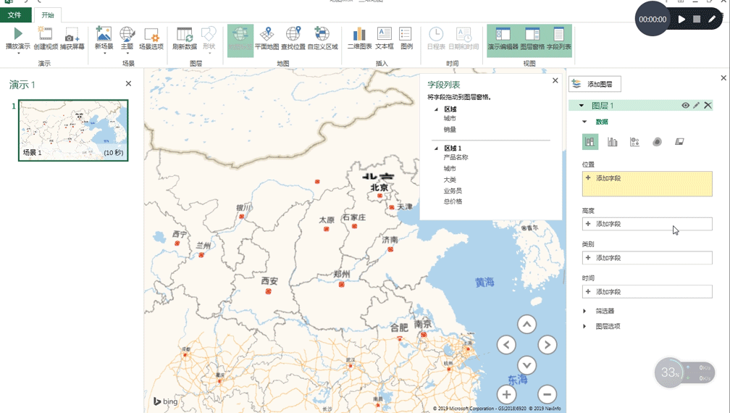Select heat map chart type
Viewport: 730px width, 413px height.
coord(657,142)
